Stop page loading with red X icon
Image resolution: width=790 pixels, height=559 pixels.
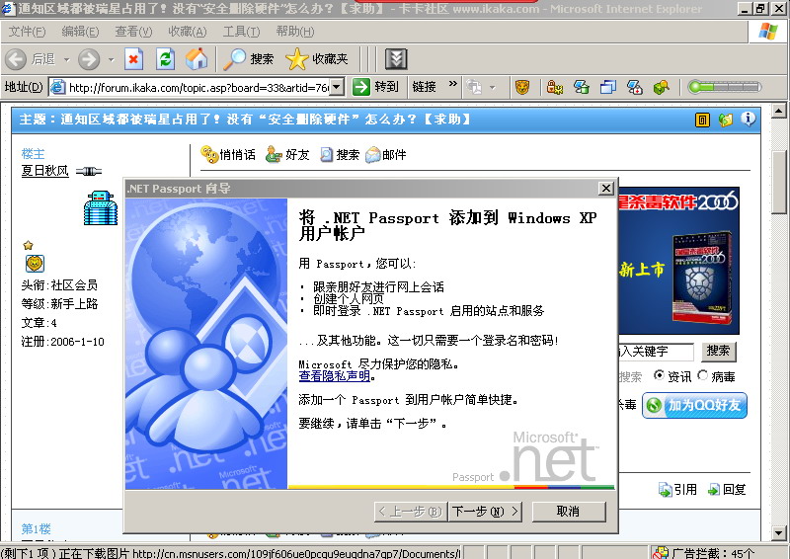(133, 59)
